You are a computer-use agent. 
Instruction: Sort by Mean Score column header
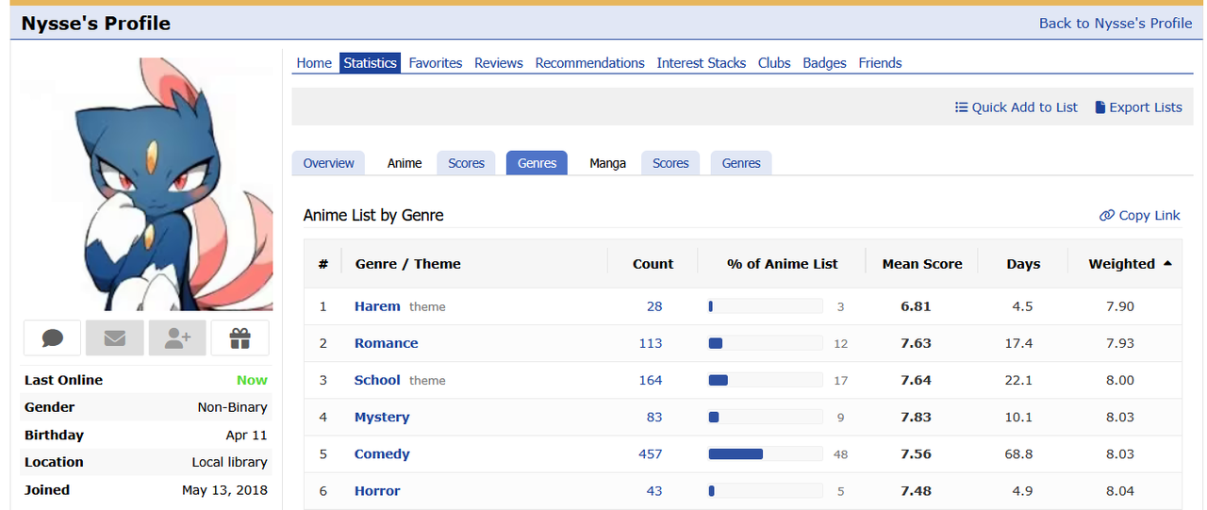tap(922, 264)
